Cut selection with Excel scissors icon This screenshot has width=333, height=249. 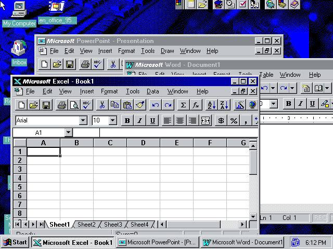coord(103,105)
